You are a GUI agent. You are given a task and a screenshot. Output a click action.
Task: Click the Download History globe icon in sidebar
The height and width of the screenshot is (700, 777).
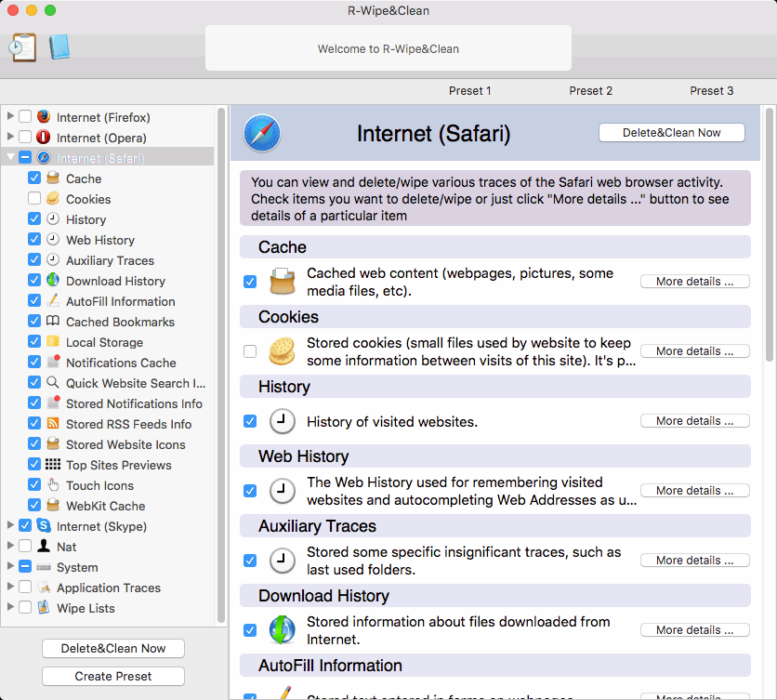pyautogui.click(x=53, y=280)
